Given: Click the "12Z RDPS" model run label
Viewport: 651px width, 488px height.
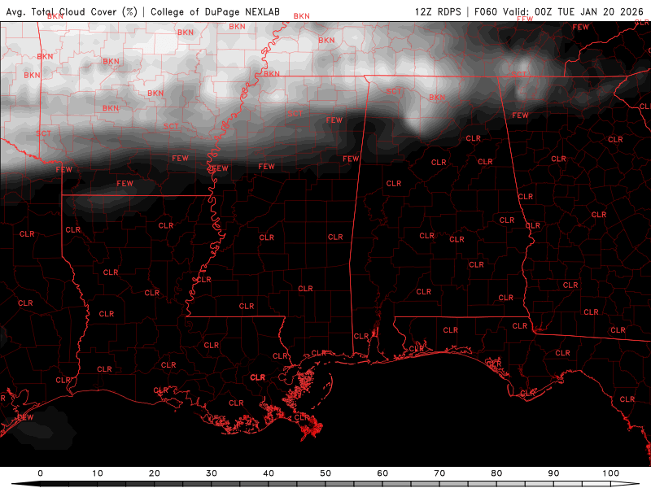Looking at the screenshot, I should [438, 11].
